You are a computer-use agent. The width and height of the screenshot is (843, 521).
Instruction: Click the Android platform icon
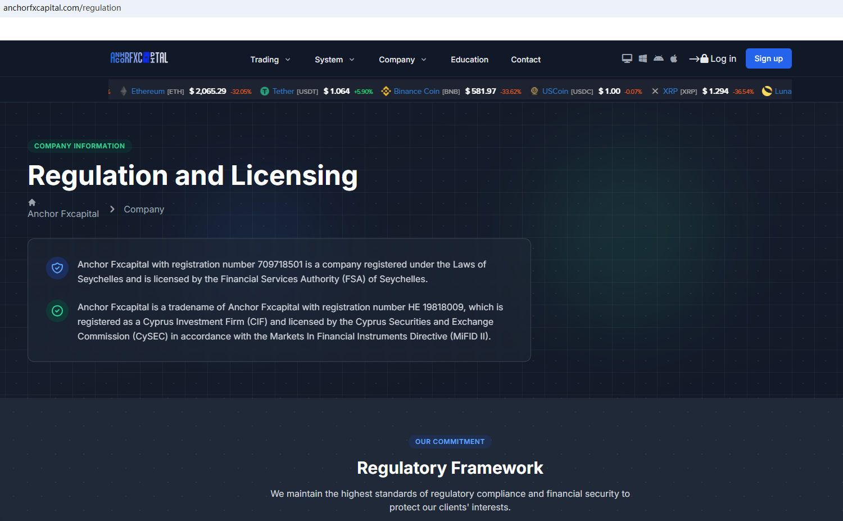click(x=658, y=58)
